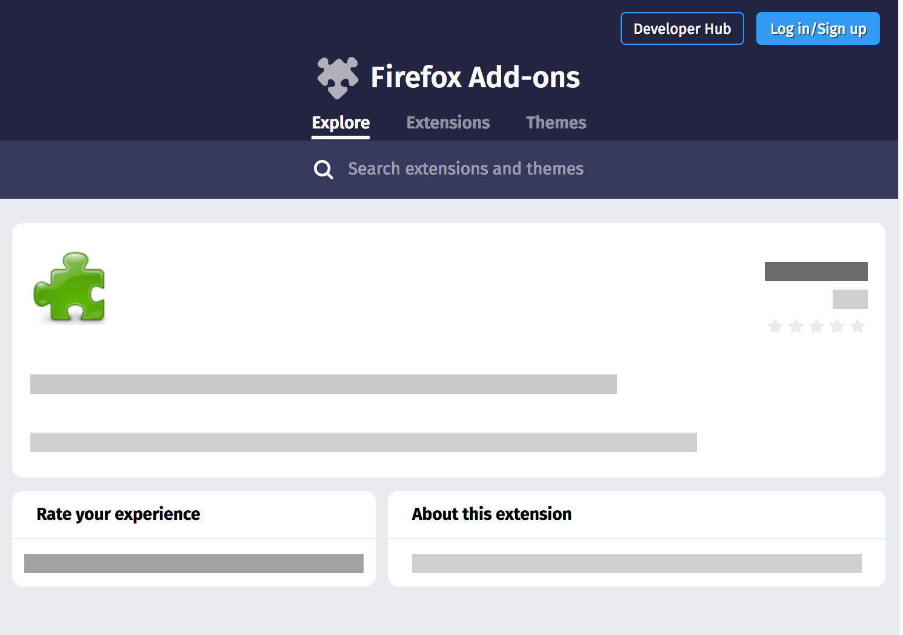
Task: Click Log in/Sign up button
Action: [818, 28]
